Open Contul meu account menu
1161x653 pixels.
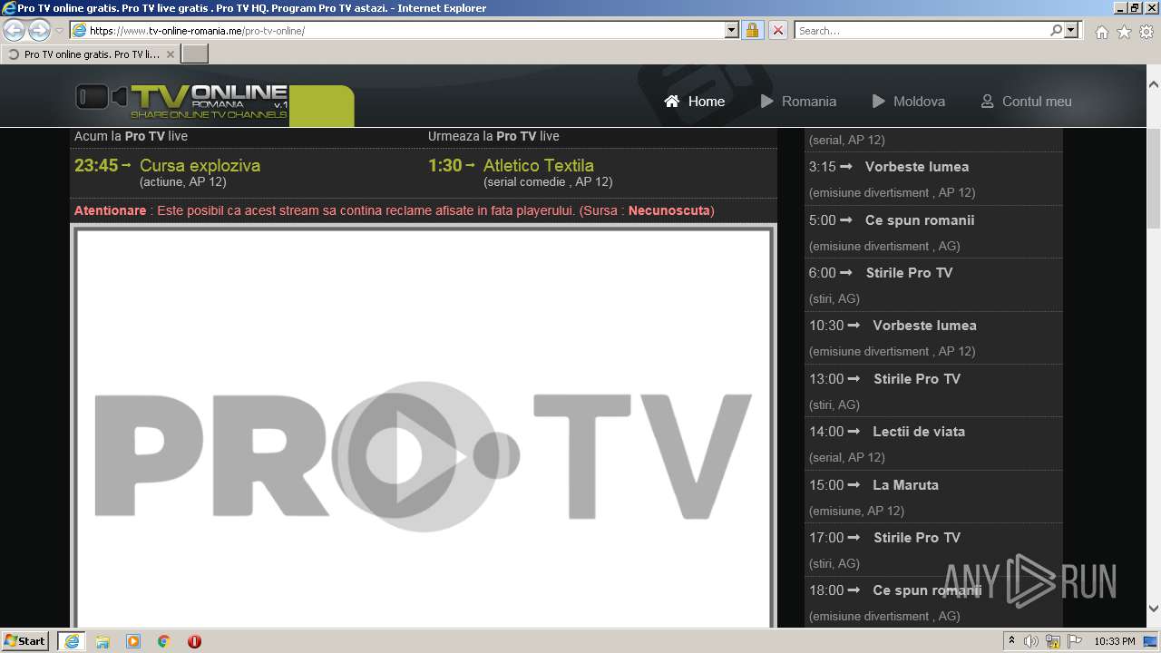click(1027, 102)
